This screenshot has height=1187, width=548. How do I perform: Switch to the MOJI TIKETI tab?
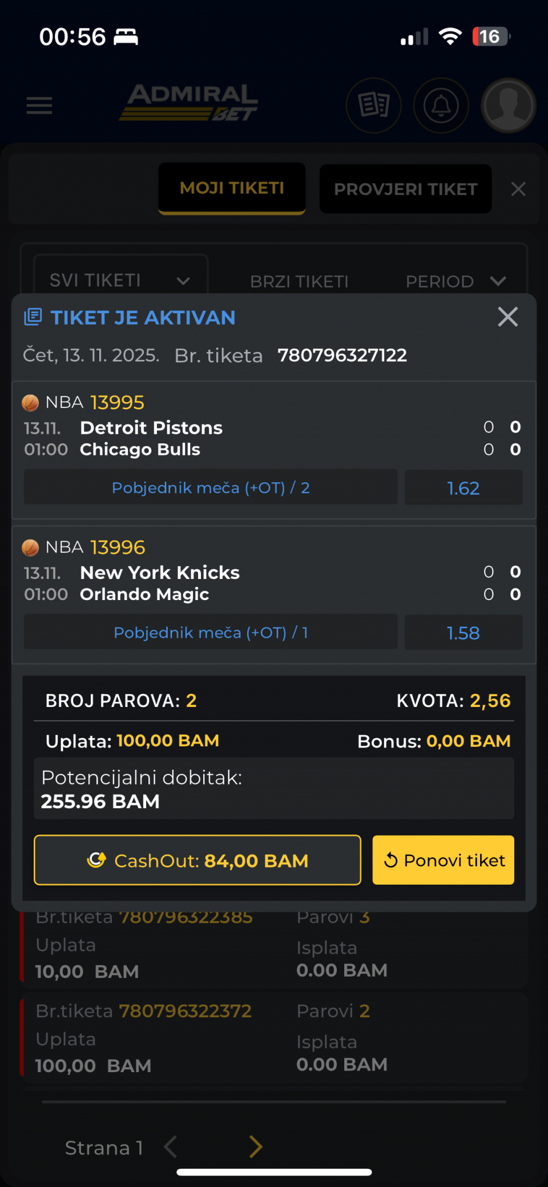click(x=232, y=188)
